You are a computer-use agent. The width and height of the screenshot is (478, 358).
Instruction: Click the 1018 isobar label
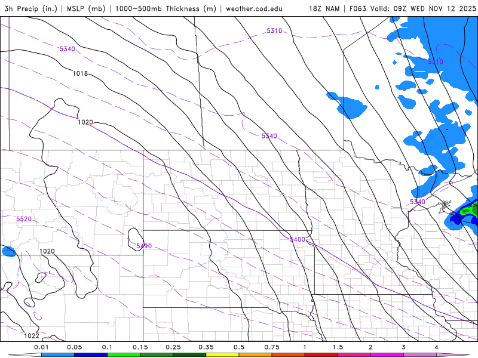click(80, 73)
